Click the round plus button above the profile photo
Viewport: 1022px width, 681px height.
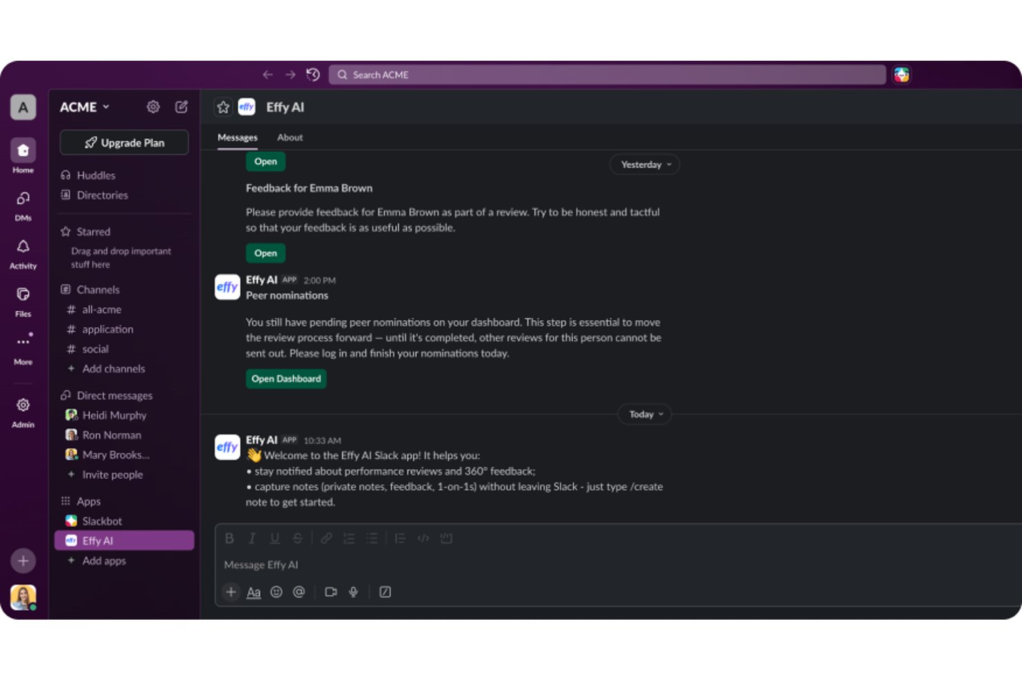23,561
